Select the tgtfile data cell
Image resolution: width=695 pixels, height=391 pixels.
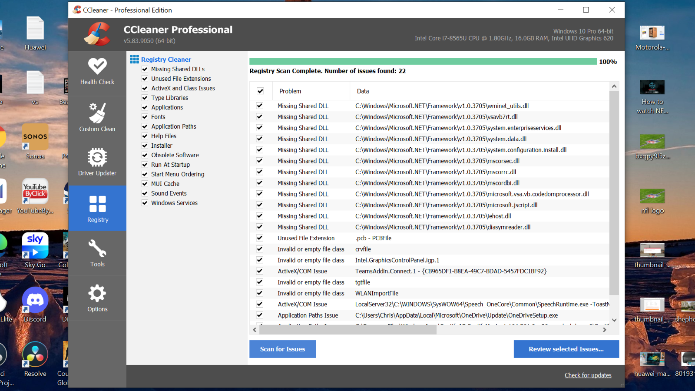(362, 282)
